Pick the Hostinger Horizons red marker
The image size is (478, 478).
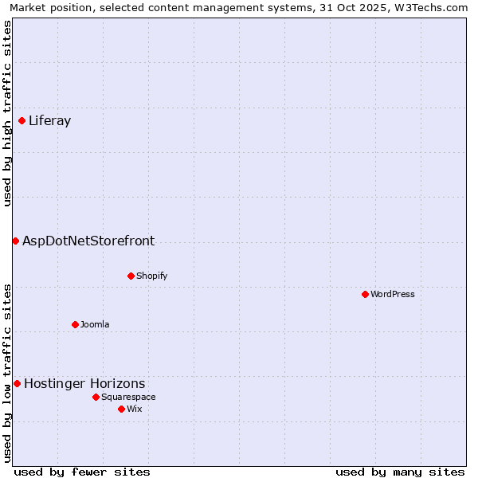click(17, 383)
